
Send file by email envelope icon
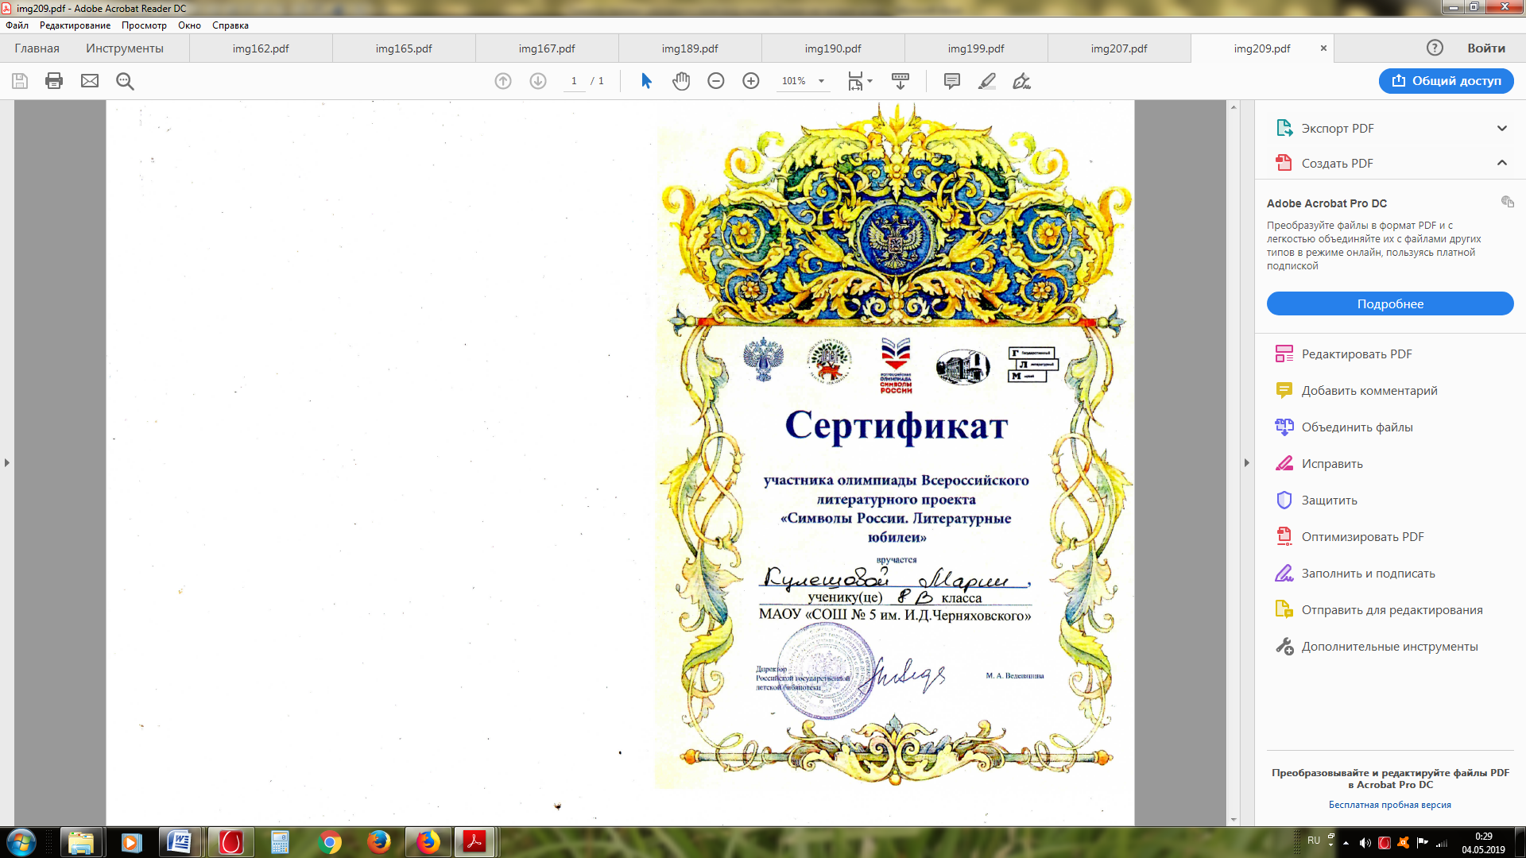point(90,81)
